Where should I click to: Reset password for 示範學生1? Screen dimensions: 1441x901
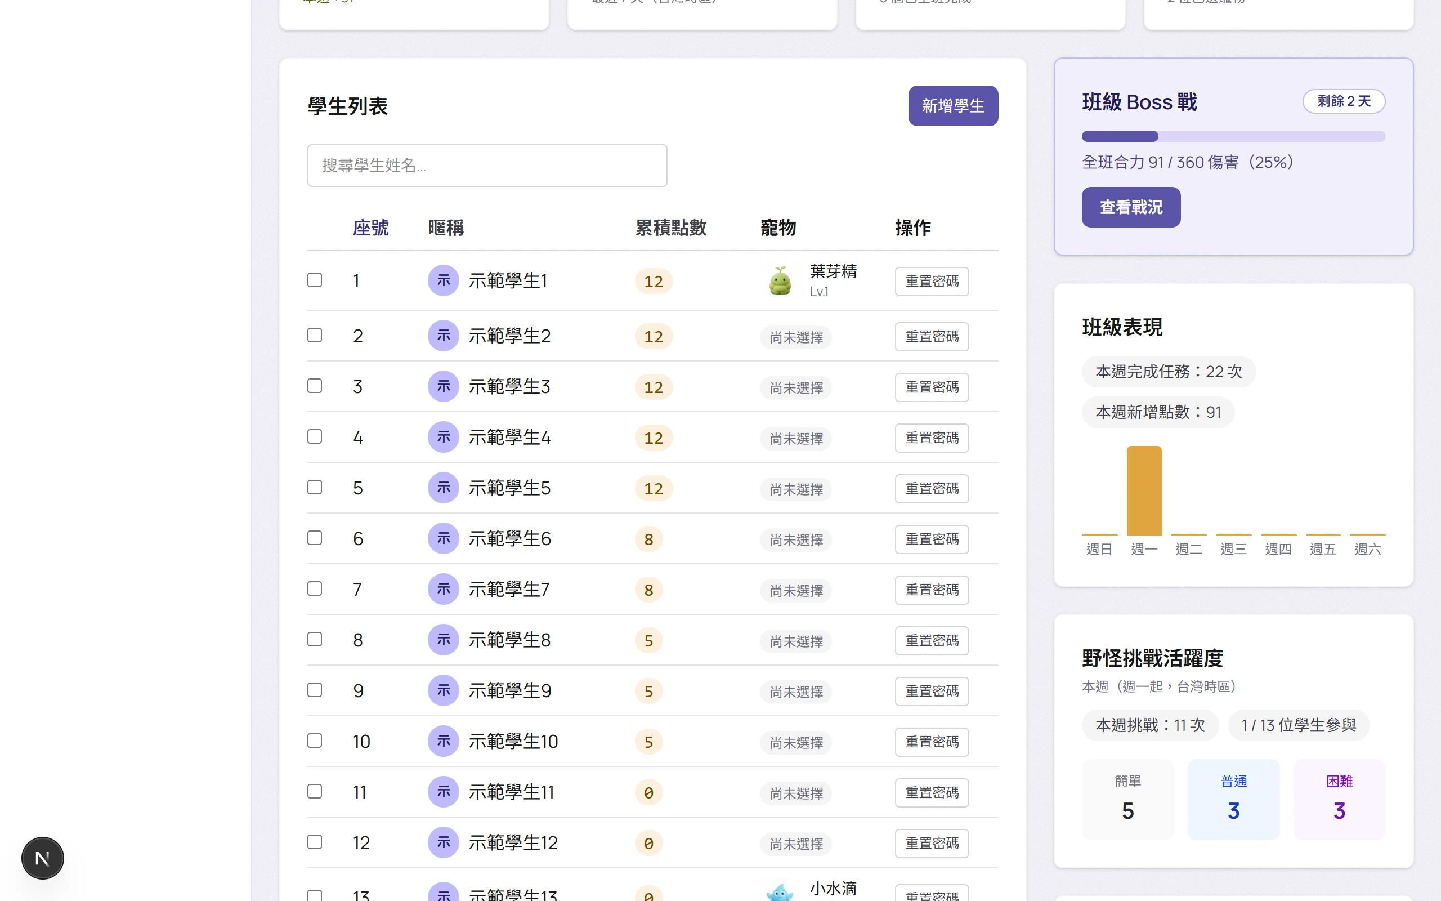pyautogui.click(x=931, y=280)
